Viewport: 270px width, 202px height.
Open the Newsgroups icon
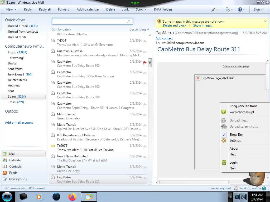click(5, 179)
